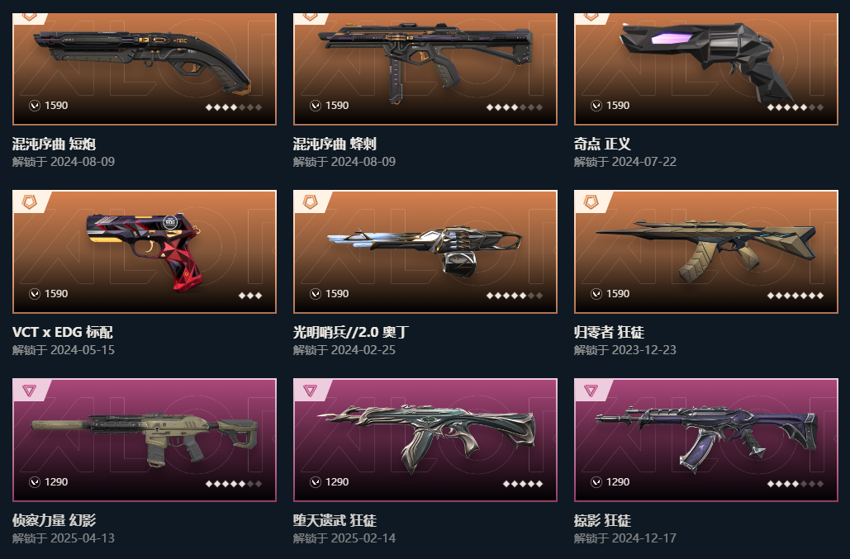Screen dimensions: 850x559
Task: Click the three level diamonds on VCT x EDG card
Action: tap(250, 296)
